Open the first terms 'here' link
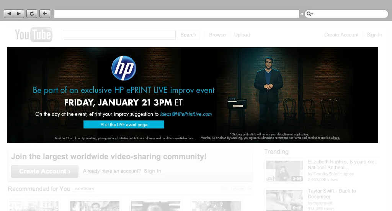Image resolution: width=392 pixels, height=211 pixels. 191,138
